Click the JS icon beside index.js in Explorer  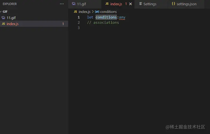[x=3, y=24]
